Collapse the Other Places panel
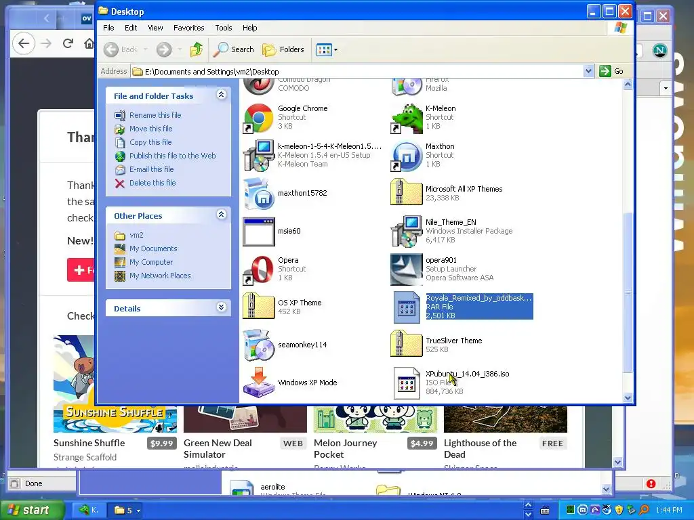The image size is (694, 520). [222, 215]
